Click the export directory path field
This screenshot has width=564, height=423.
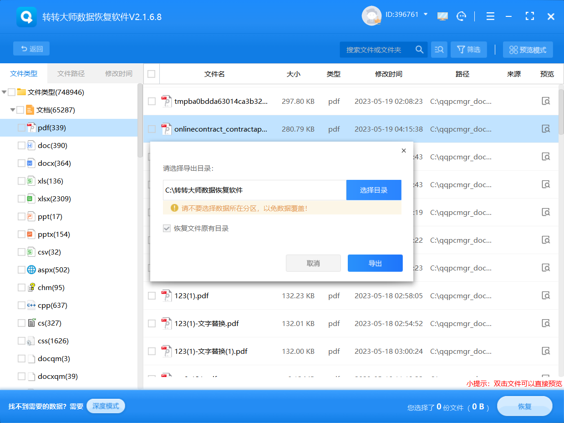pos(255,190)
